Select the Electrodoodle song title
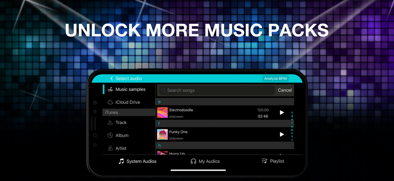This screenshot has width=394, height=181. (x=181, y=110)
